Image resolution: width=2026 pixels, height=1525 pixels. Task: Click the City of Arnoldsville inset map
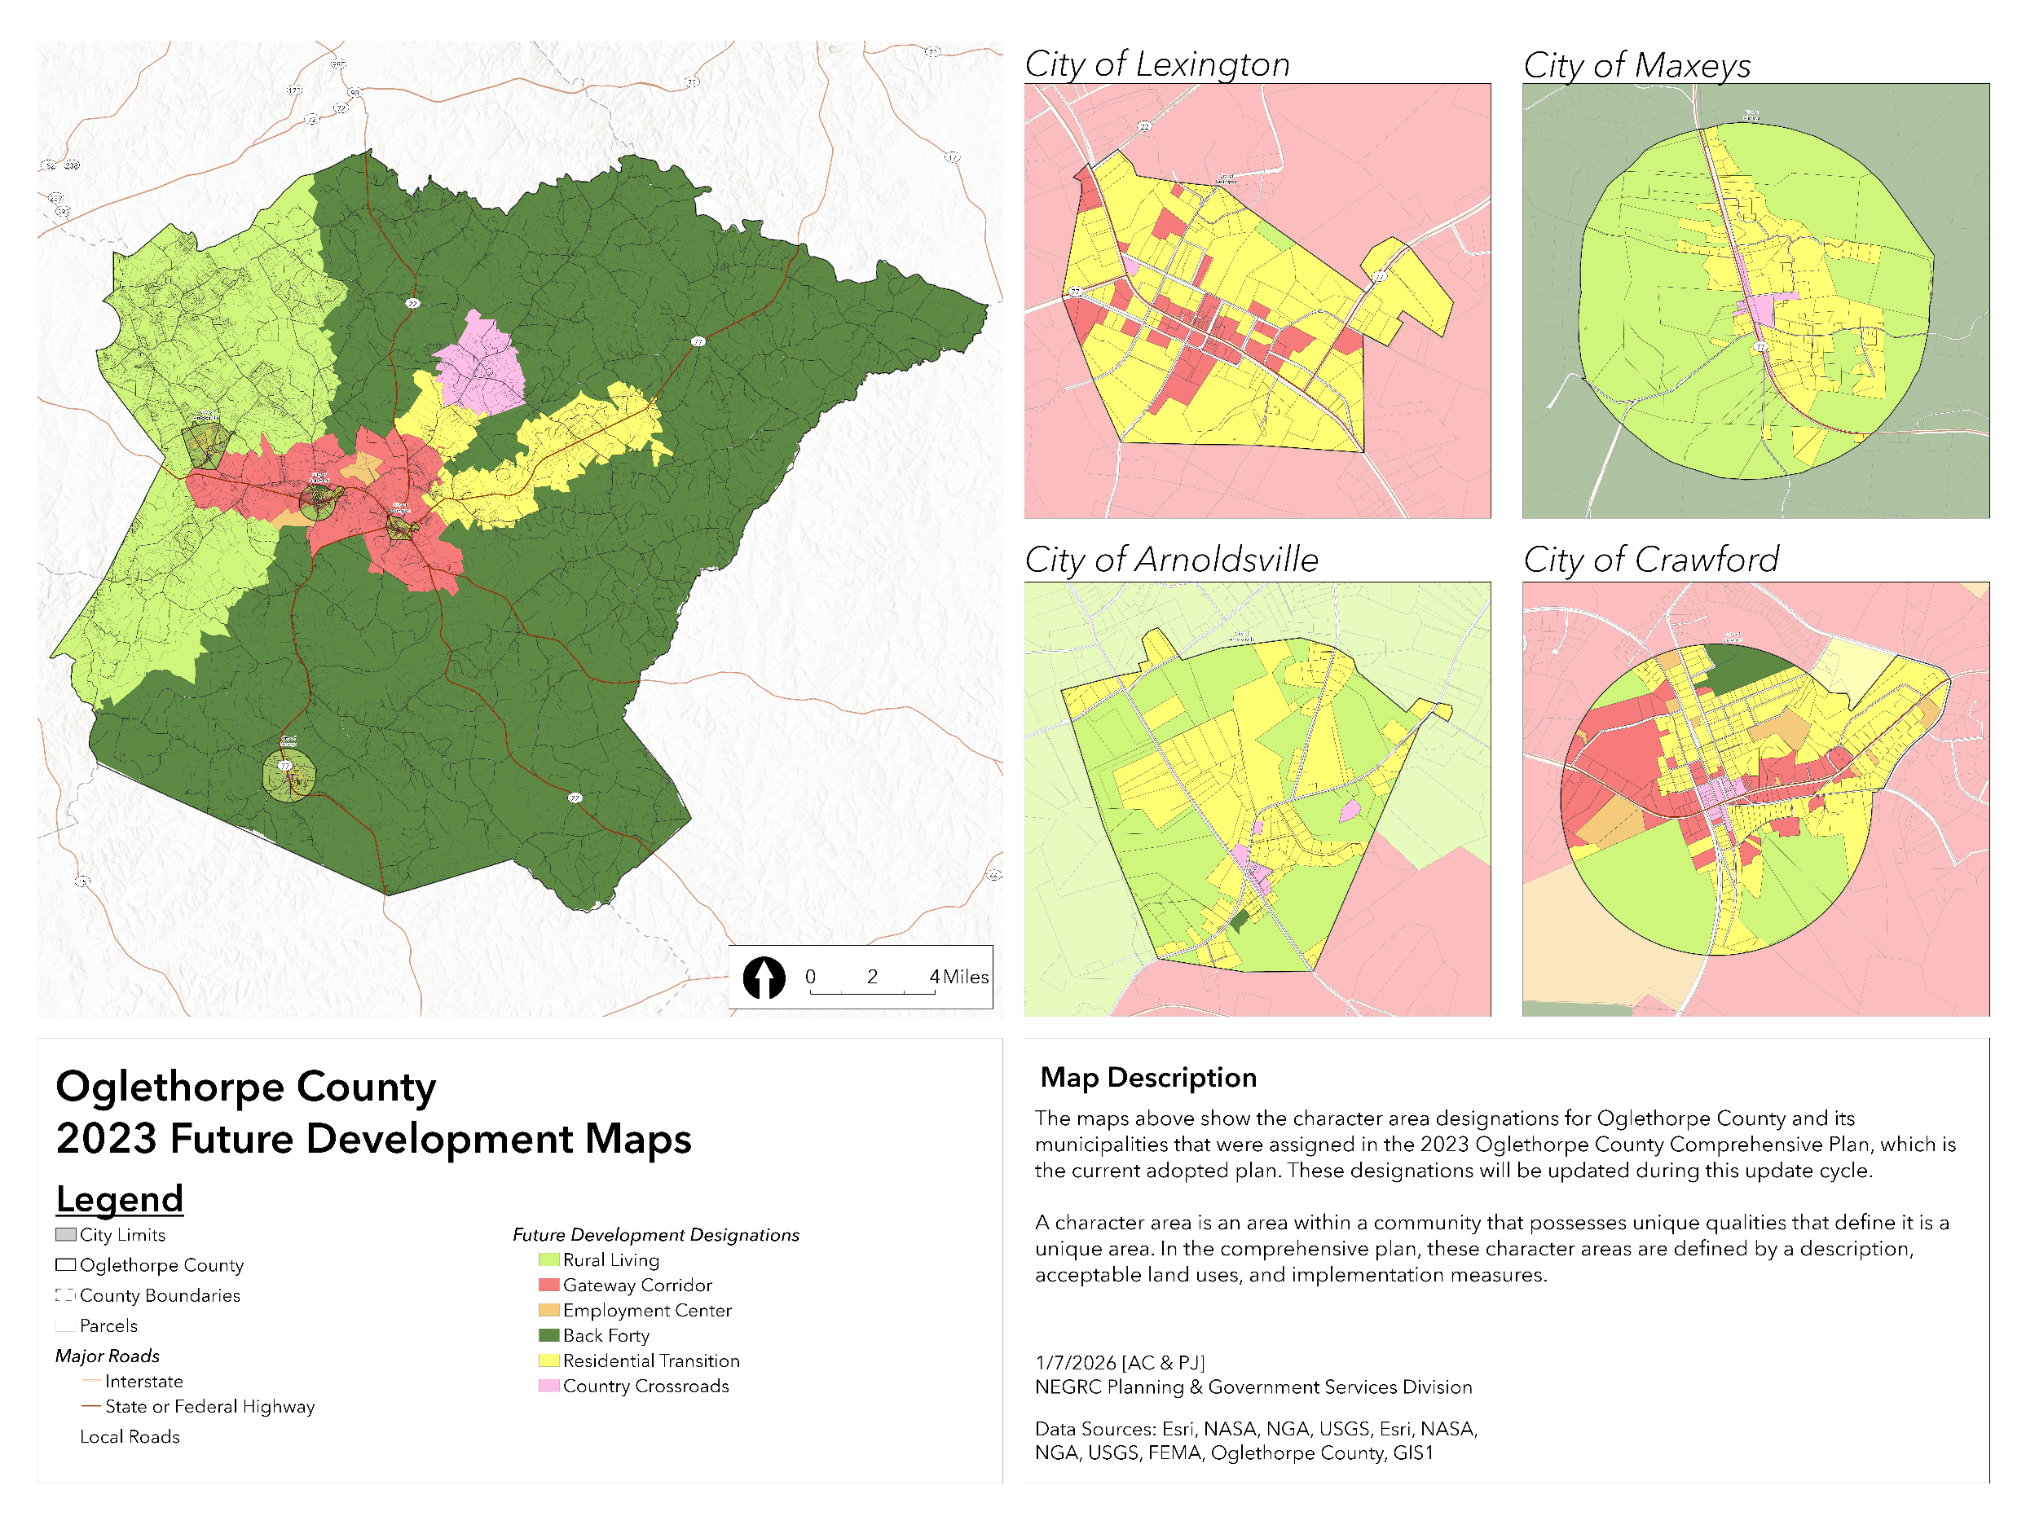[1257, 798]
